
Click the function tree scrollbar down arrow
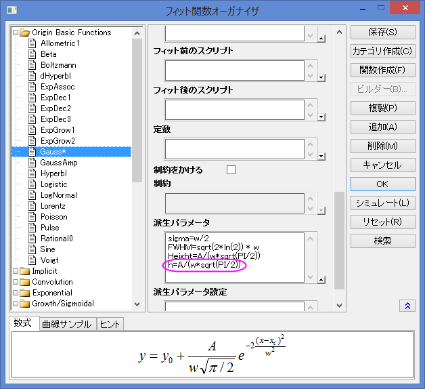[x=137, y=304]
